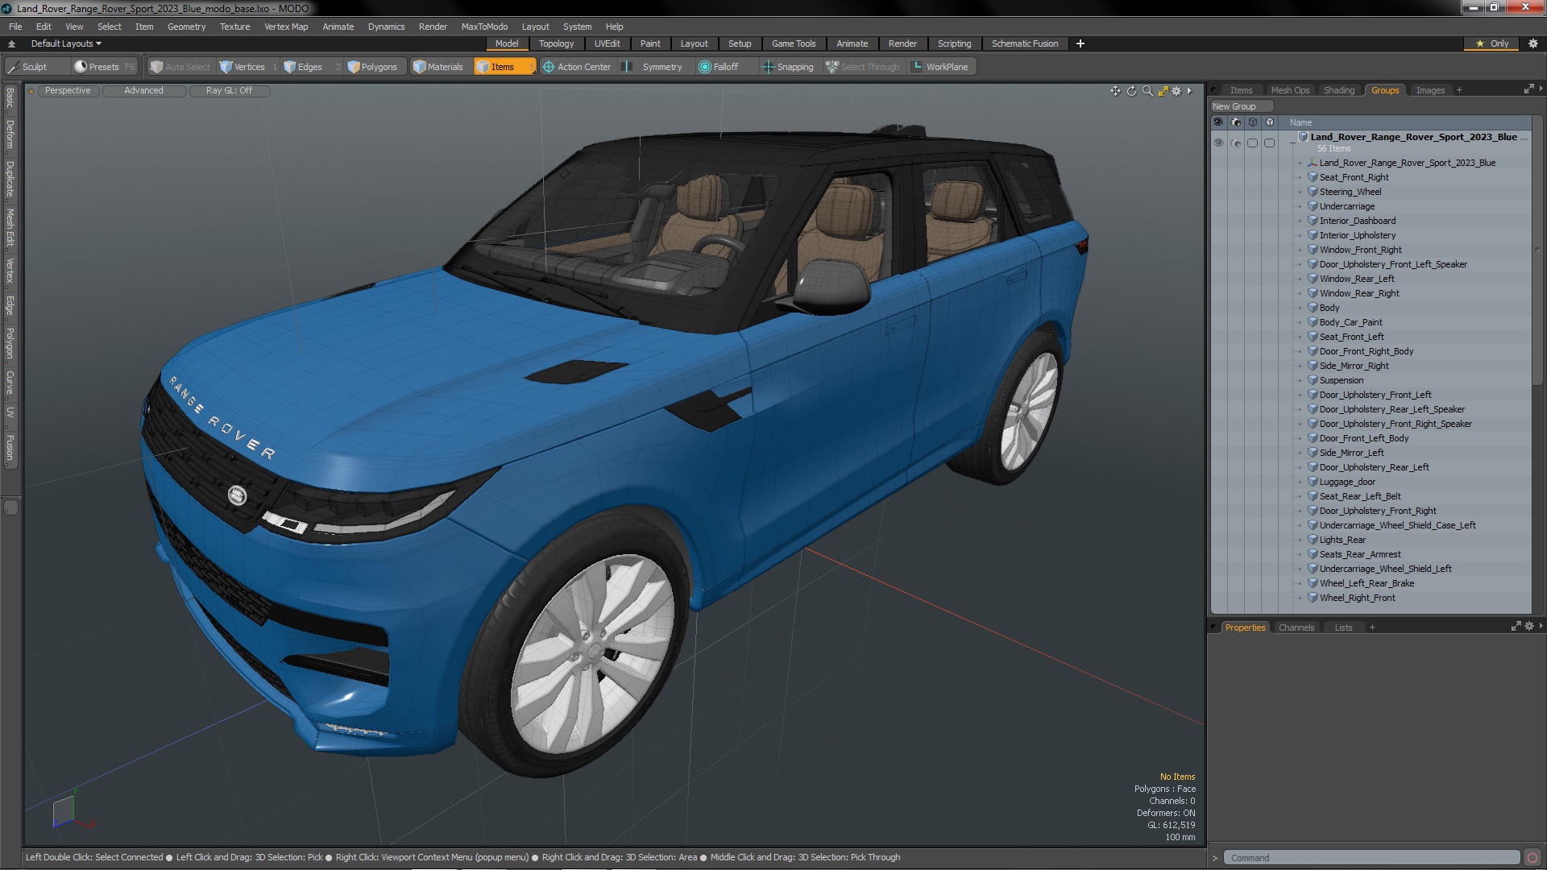The image size is (1547, 870).
Task: Add a new layout tab with plus icon
Action: 1080,43
